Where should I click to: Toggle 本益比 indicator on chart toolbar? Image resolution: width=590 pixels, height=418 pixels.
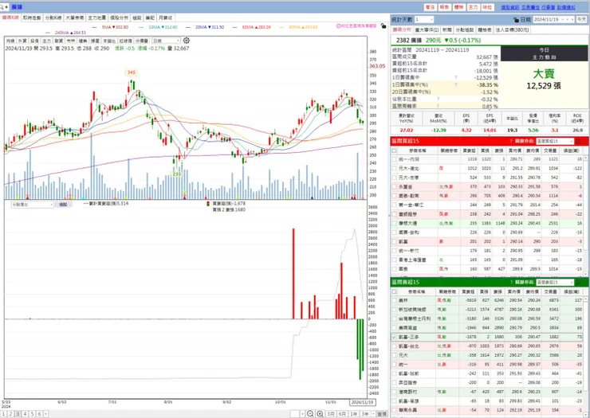pos(109,41)
